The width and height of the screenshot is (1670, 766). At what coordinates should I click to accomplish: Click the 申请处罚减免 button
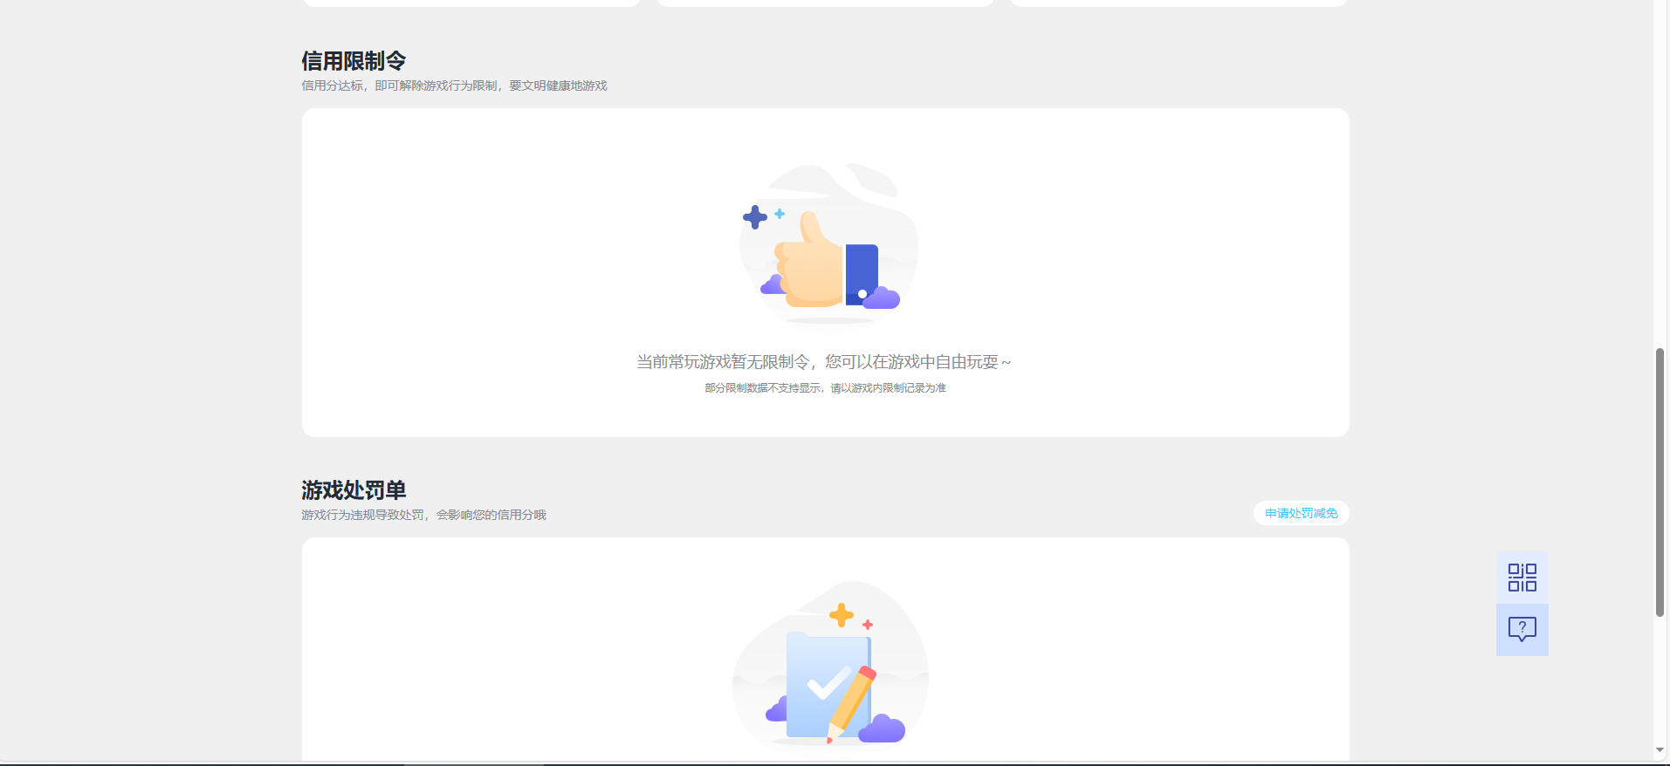(x=1301, y=513)
